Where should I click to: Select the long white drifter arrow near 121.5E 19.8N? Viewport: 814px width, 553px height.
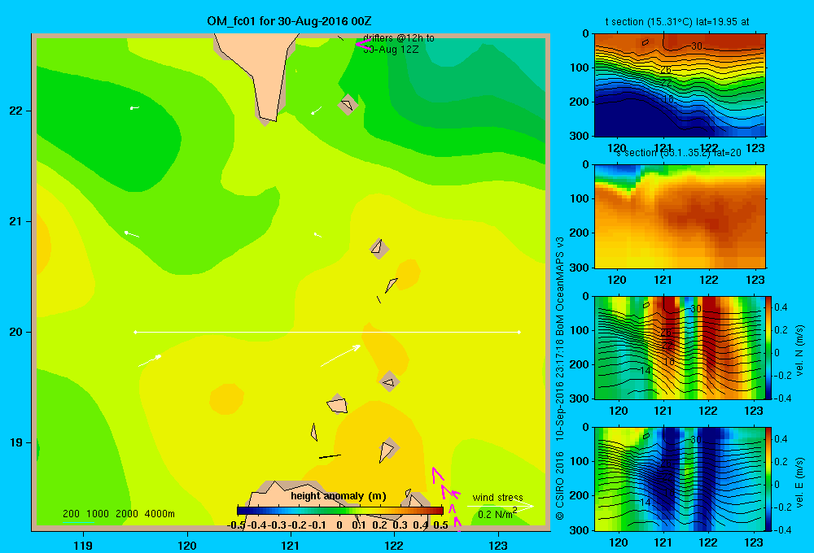tap(340, 355)
